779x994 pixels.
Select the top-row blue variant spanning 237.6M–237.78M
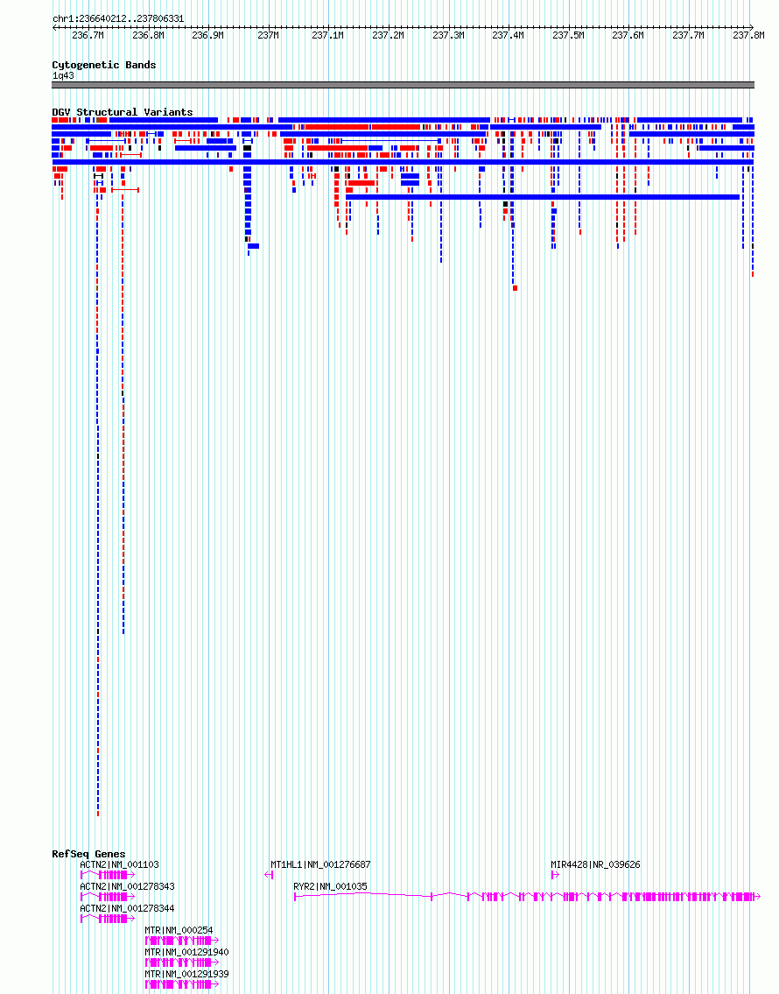pos(689,120)
